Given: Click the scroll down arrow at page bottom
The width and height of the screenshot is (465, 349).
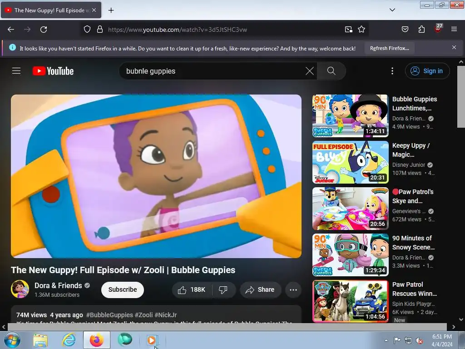Looking at the screenshot, I should 461,319.
